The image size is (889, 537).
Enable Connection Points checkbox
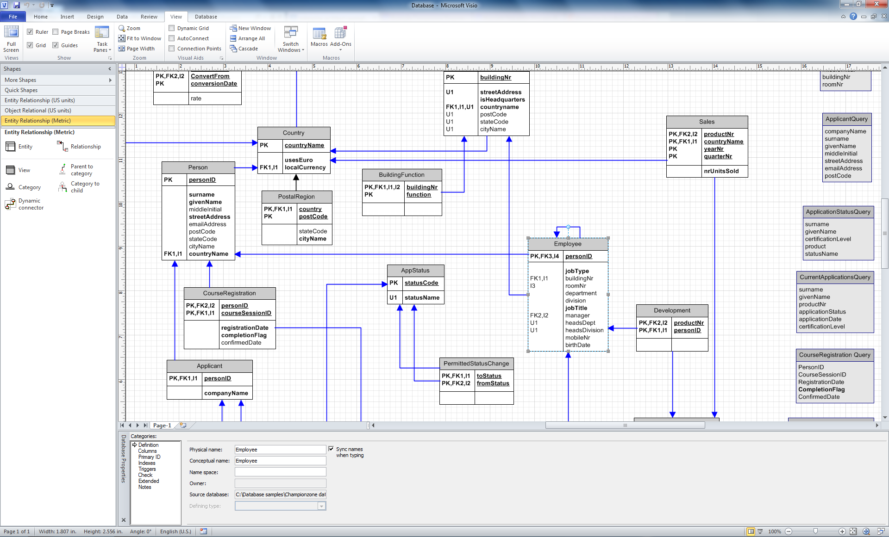click(172, 49)
